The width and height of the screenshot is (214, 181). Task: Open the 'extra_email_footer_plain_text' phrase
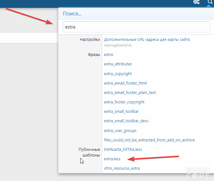[x=130, y=93]
